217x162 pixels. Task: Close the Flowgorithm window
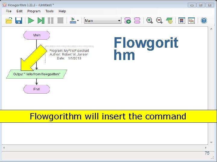click(x=210, y=5)
